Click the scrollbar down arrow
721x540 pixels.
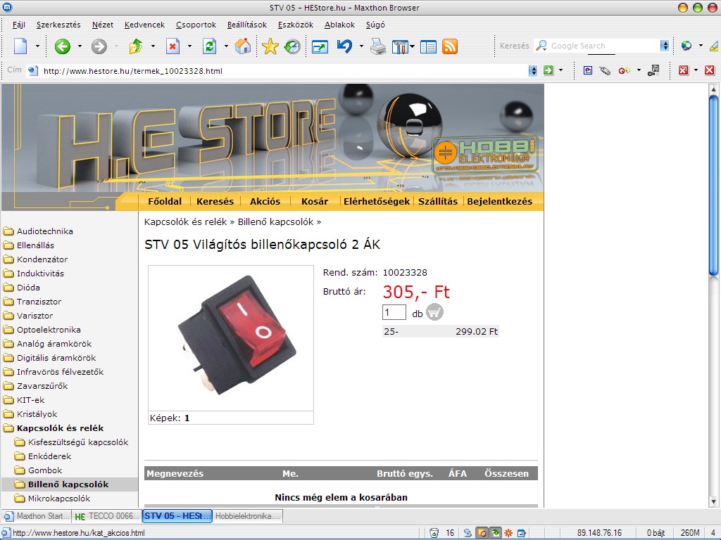pyautogui.click(x=713, y=501)
